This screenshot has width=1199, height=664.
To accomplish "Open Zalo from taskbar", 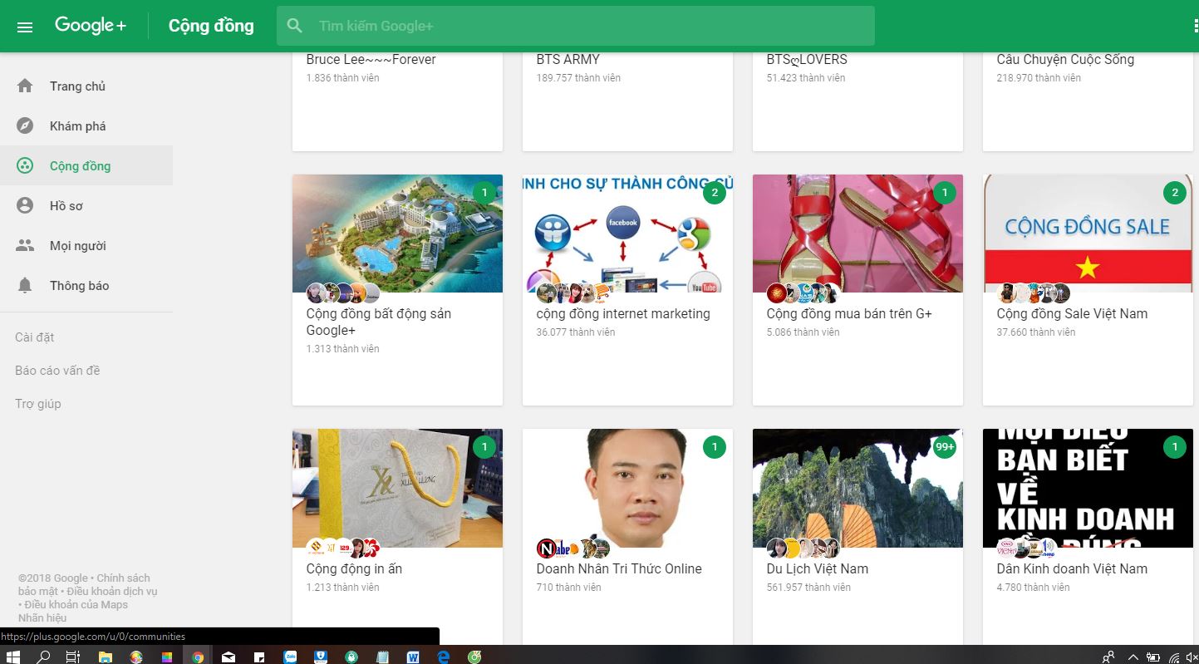I will point(290,657).
